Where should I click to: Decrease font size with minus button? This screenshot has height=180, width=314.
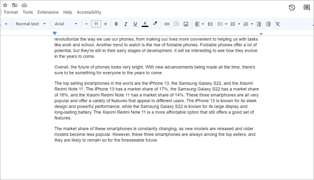click(86, 24)
